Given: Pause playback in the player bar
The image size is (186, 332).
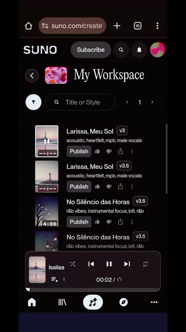Looking at the screenshot, I should pos(109,264).
